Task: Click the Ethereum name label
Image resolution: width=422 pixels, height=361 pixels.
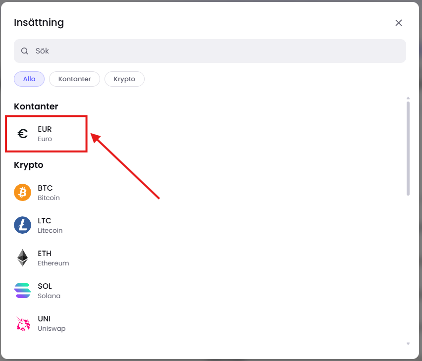Action: [53, 263]
